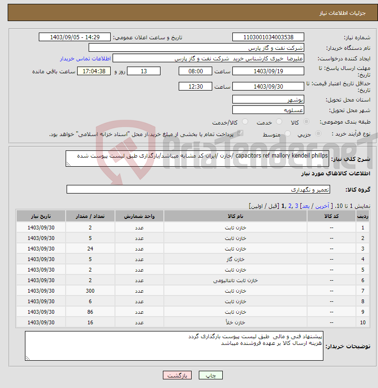Go to آخرین page link
Screen dimensions: 378x388
[322, 206]
